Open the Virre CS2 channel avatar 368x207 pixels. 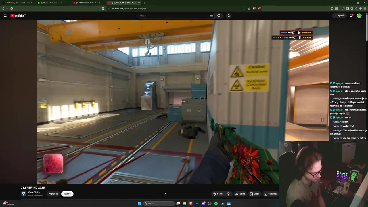pyautogui.click(x=24, y=194)
